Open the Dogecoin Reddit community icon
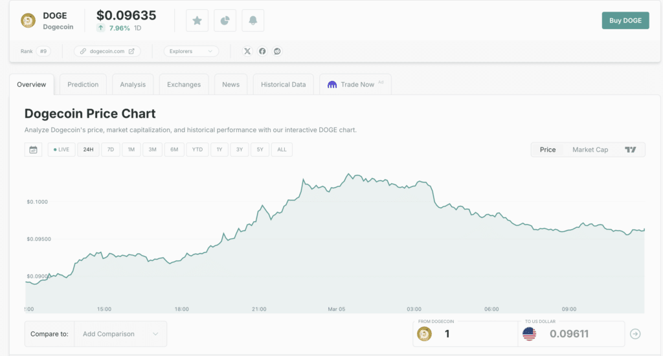This screenshot has width=663, height=356. click(x=278, y=51)
